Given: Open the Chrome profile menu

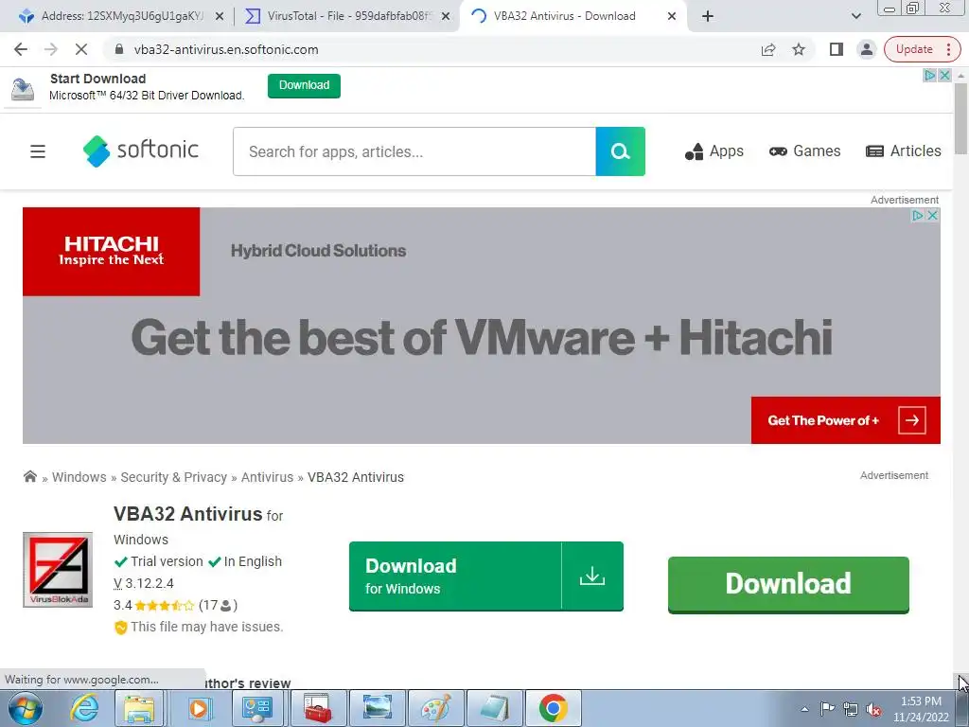Looking at the screenshot, I should 867,49.
